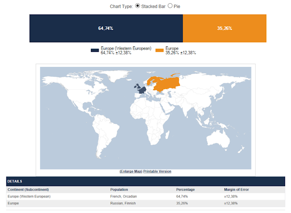Select the 35,26% percentage table cell
This screenshot has width=291, height=213.
(x=182, y=203)
